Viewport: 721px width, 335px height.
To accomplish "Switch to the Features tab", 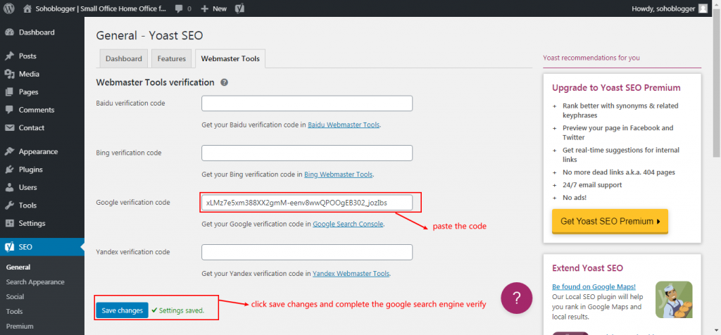I will click(172, 59).
